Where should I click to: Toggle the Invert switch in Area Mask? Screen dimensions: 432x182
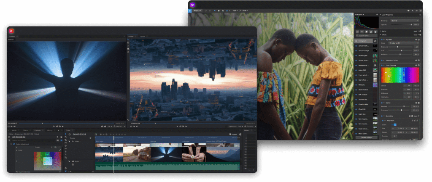[394, 125]
